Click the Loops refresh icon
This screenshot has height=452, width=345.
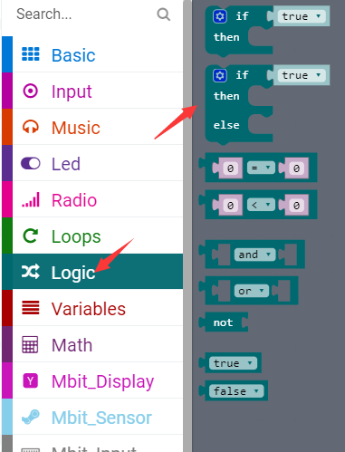coord(31,236)
